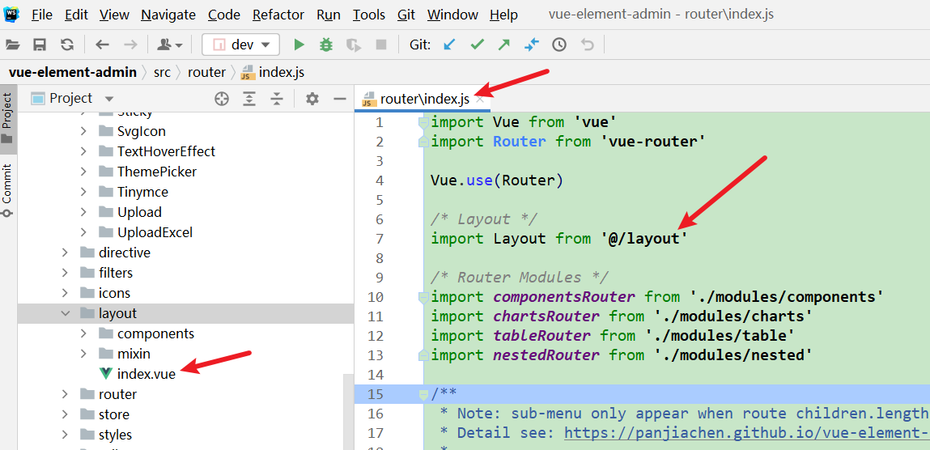Hide the Project panel with minus icon
The height and width of the screenshot is (450, 930).
(x=340, y=99)
